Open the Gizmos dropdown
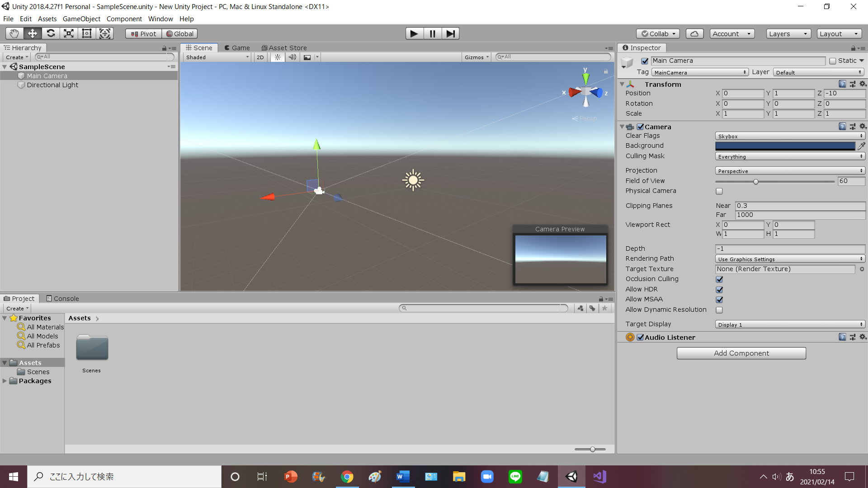The height and width of the screenshot is (488, 868). 477,57
